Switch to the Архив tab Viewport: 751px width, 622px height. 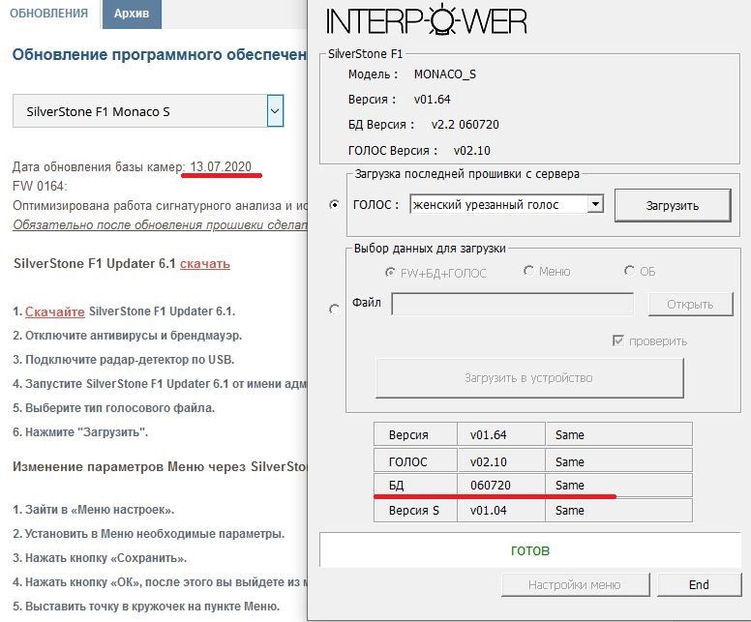point(132,14)
